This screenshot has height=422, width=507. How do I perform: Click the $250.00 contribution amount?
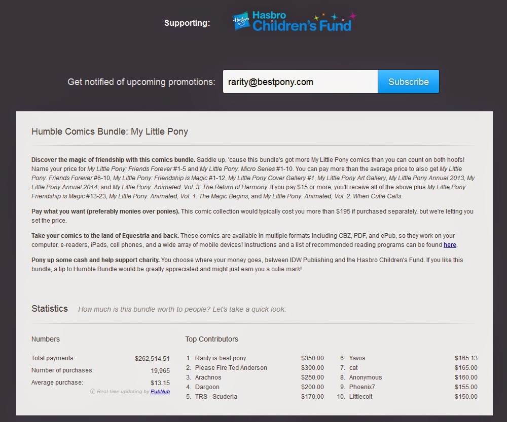[x=312, y=377]
